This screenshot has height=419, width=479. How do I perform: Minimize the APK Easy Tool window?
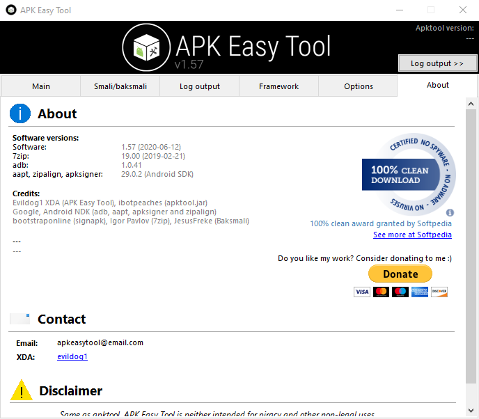pyautogui.click(x=400, y=10)
